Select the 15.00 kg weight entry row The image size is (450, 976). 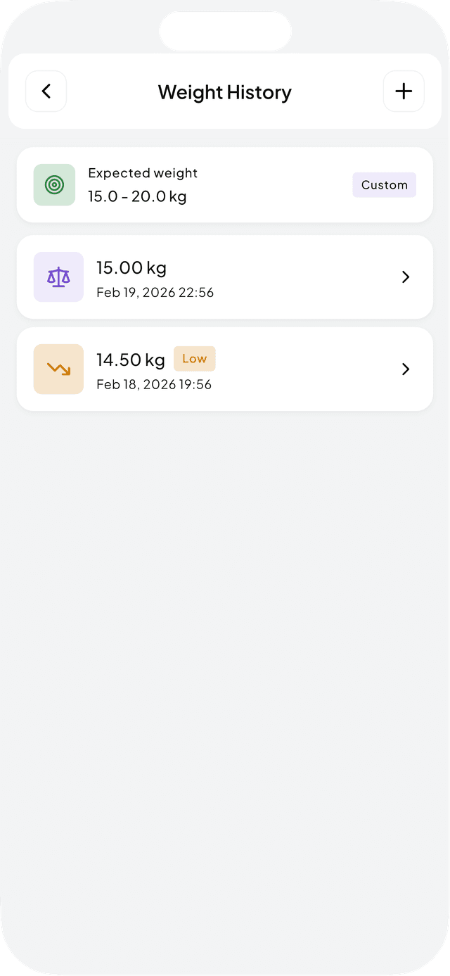coord(225,277)
